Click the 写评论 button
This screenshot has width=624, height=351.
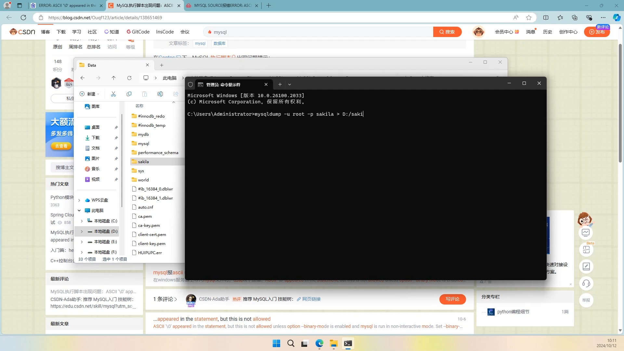tap(452, 299)
